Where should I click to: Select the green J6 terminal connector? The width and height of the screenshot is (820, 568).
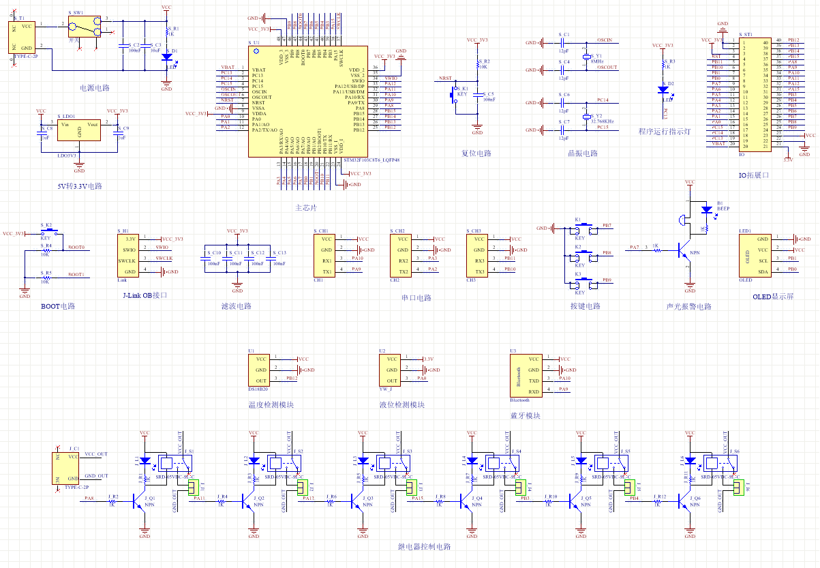(738, 487)
